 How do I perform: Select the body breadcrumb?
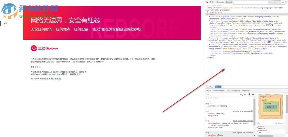(218, 87)
